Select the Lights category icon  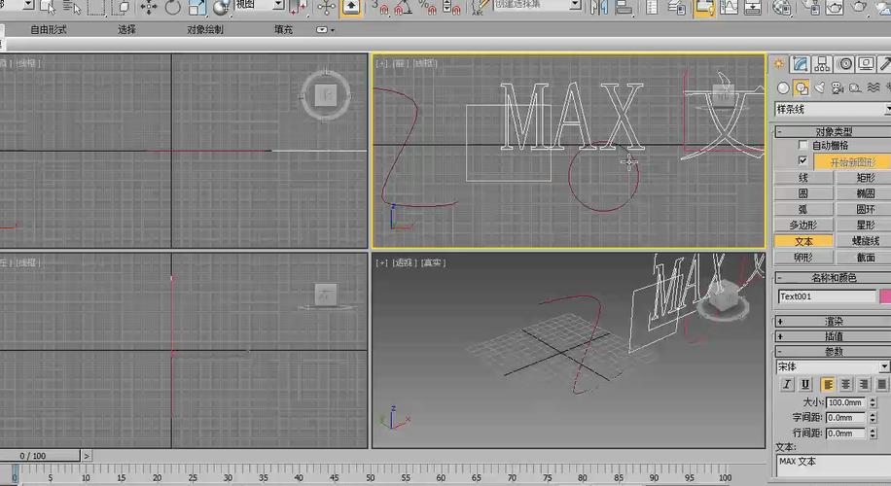(819, 87)
